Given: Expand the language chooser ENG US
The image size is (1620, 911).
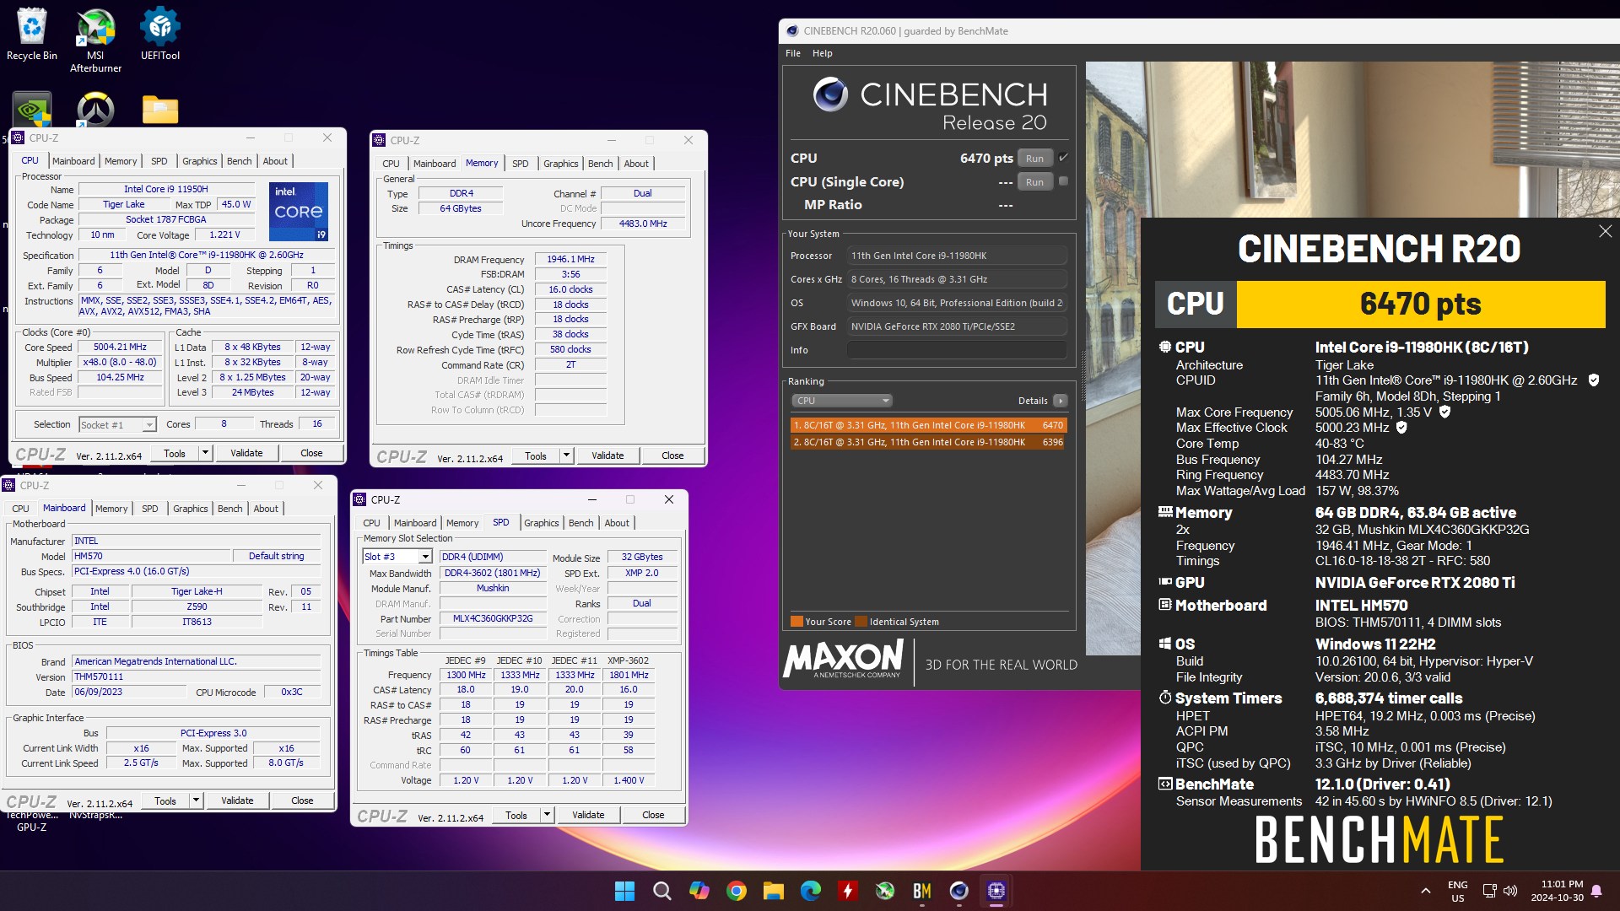Looking at the screenshot, I should click(x=1457, y=892).
